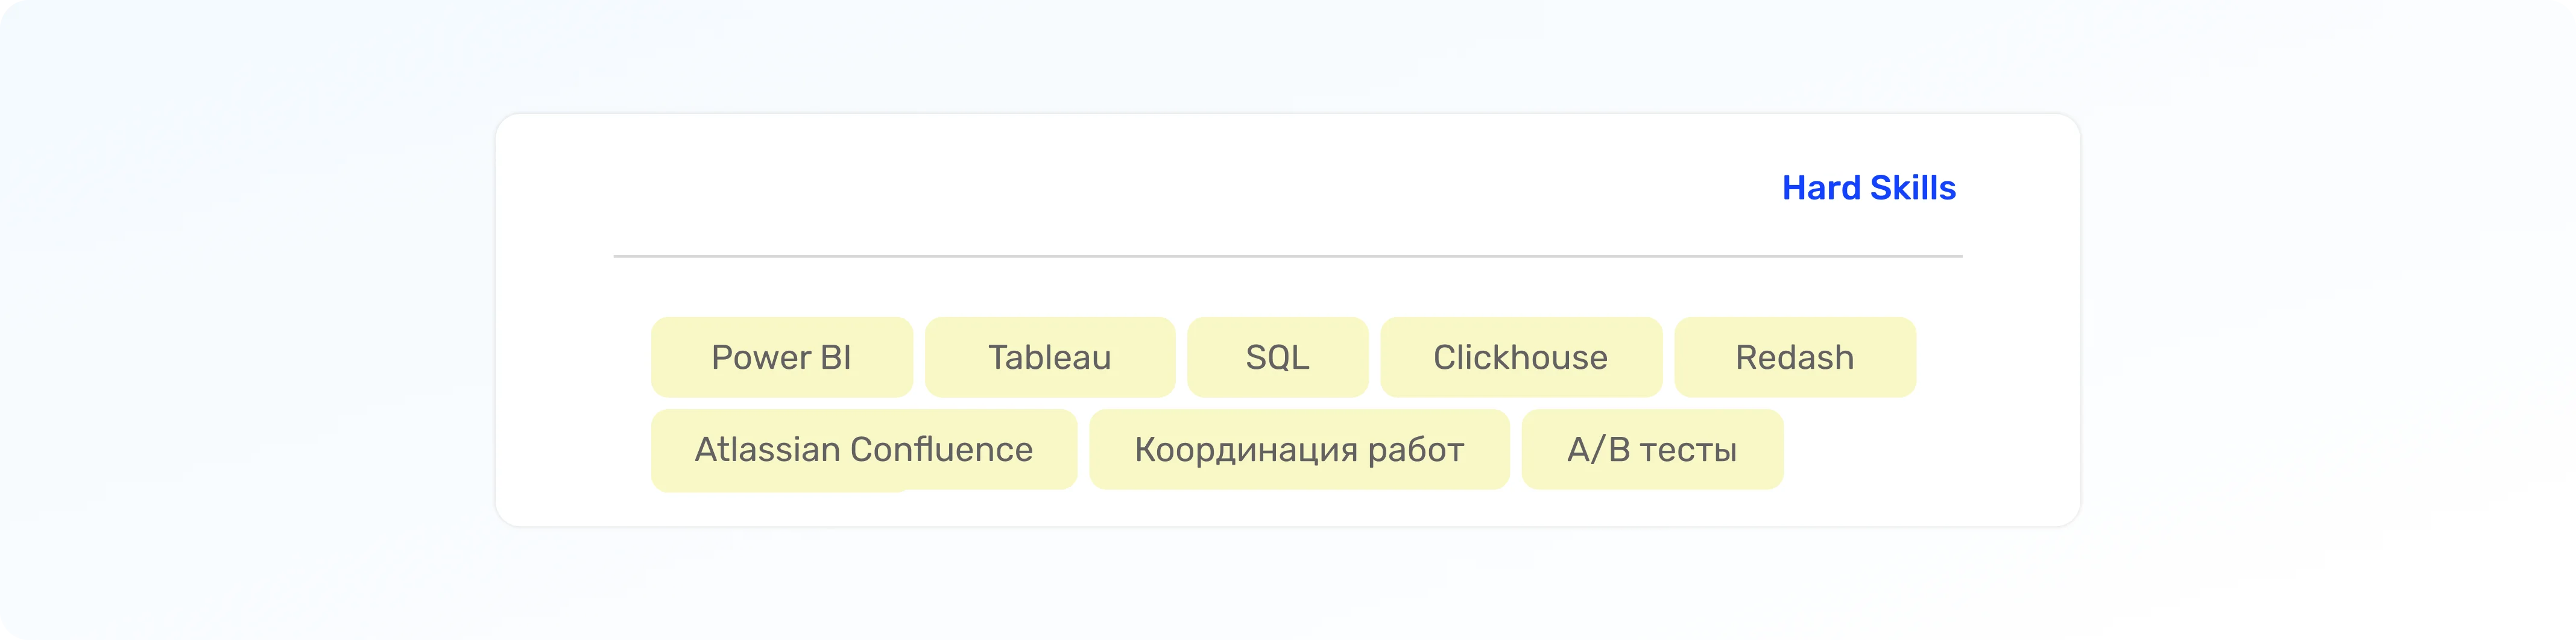Pick the Координация работ skill entry
The image size is (2576, 640).
[x=1300, y=449]
